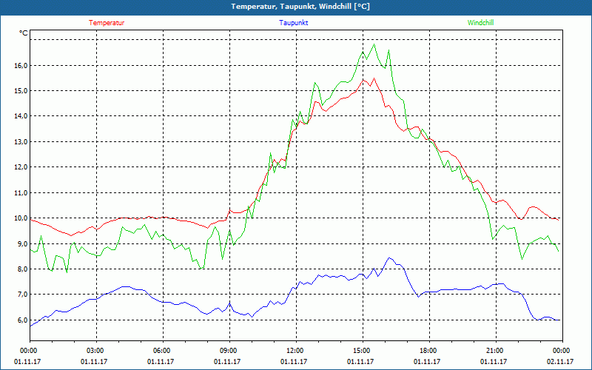Click the 02.11.17 date label

point(560,362)
